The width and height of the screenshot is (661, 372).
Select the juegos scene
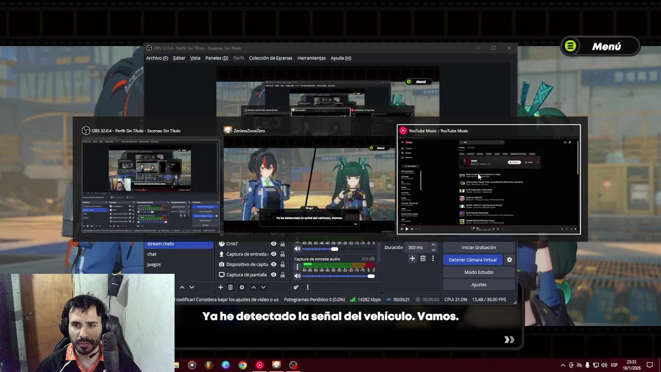tap(179, 265)
